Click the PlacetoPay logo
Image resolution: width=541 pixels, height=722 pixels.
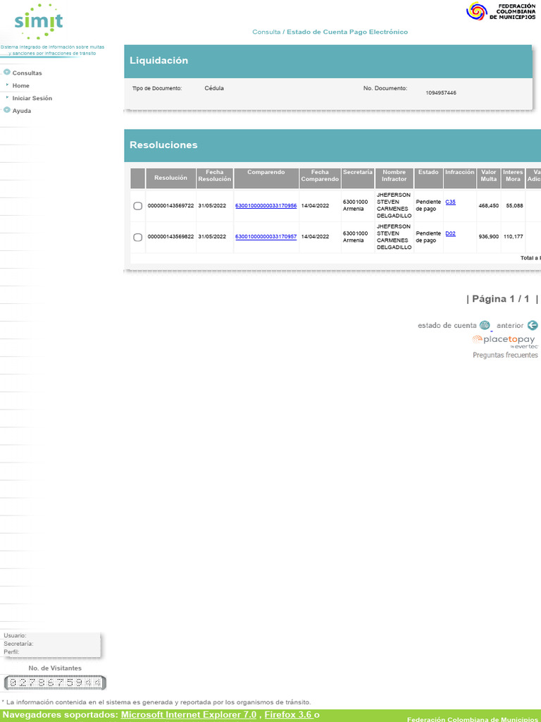pyautogui.click(x=505, y=341)
